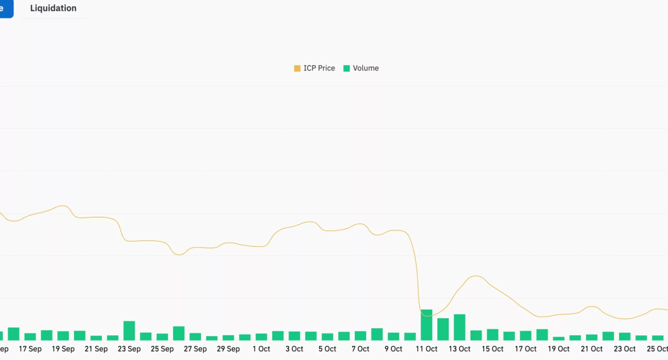The image size is (668, 360).
Task: Click the 23 Sep volume bar
Action: (x=129, y=331)
